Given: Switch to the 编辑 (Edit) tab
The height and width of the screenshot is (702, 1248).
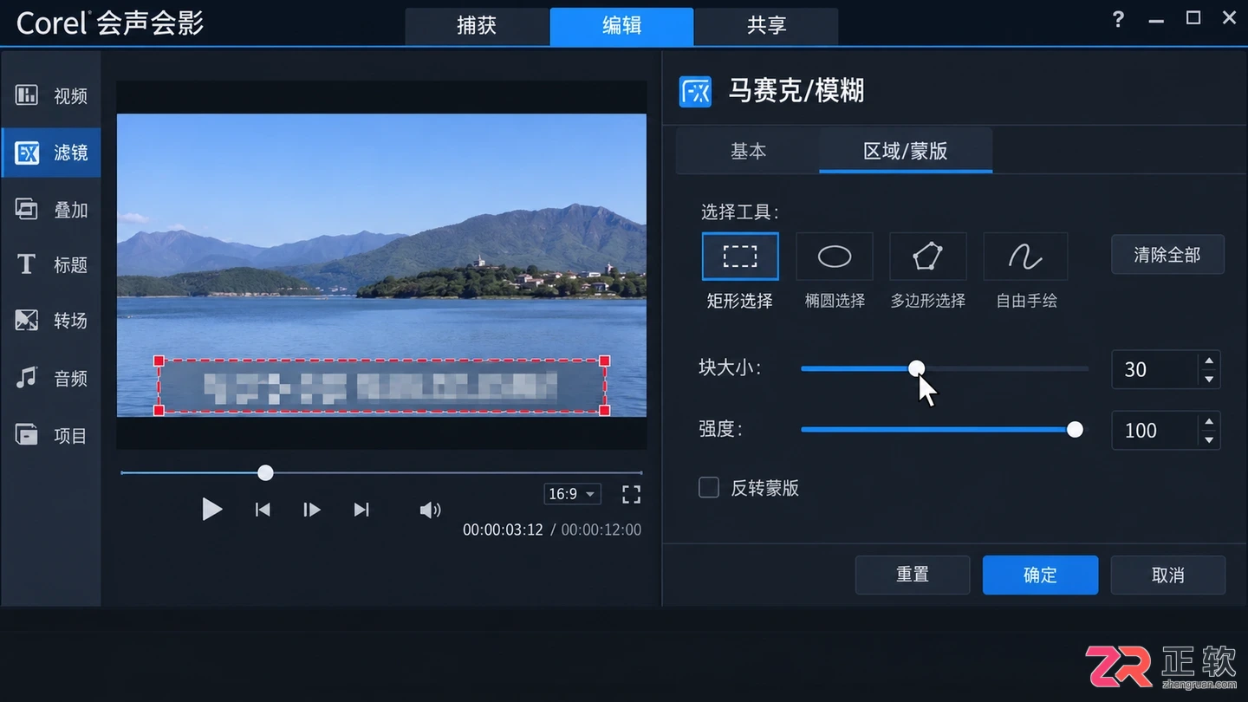Looking at the screenshot, I should coord(621,26).
